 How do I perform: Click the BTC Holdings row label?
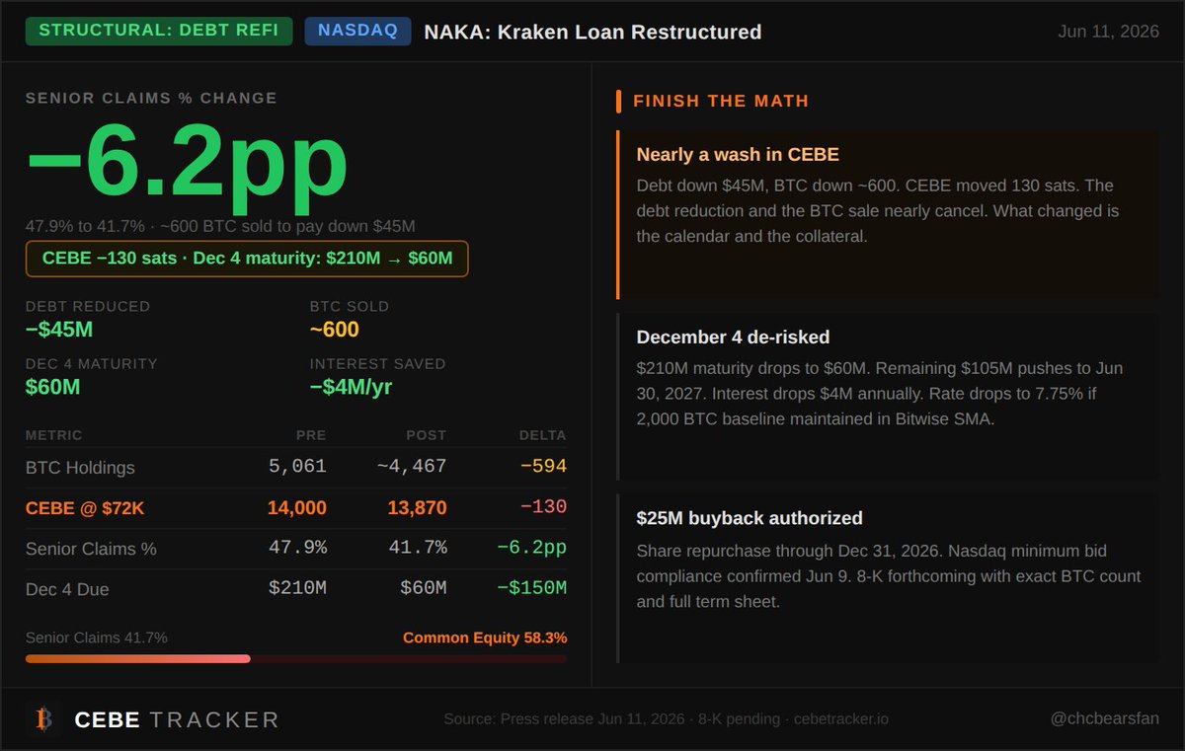pyautogui.click(x=80, y=468)
